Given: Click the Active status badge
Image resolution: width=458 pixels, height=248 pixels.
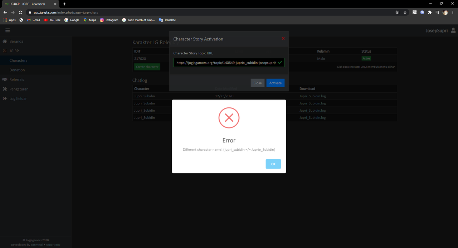Looking at the screenshot, I should tap(366, 58).
